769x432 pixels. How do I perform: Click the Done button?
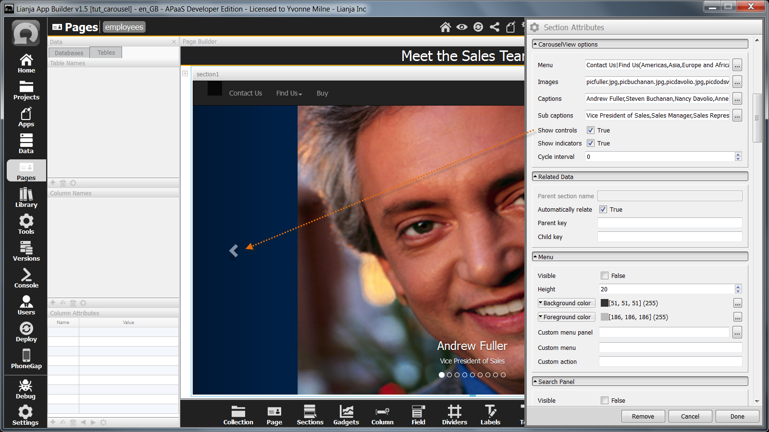737,416
